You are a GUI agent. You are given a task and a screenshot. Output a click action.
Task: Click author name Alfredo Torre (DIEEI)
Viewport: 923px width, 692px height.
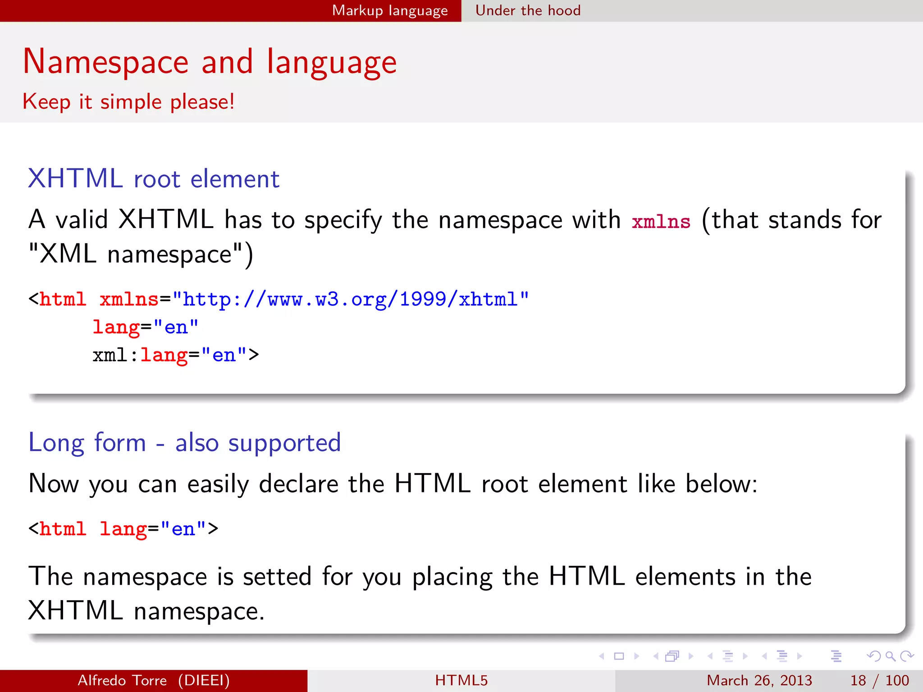pyautogui.click(x=154, y=680)
